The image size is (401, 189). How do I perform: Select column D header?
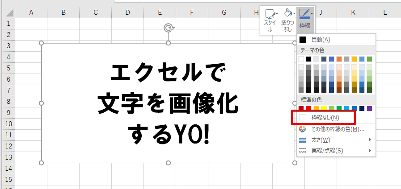pyautogui.click(x=127, y=12)
